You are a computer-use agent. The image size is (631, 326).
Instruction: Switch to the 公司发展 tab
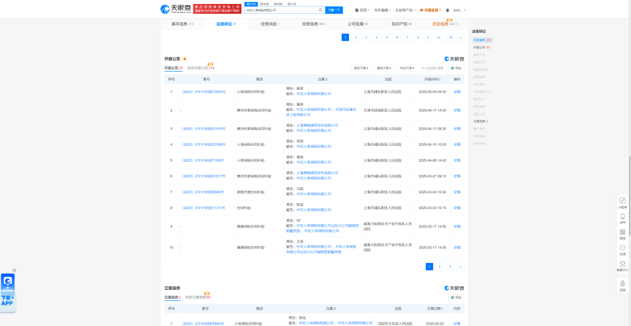pyautogui.click(x=358, y=24)
